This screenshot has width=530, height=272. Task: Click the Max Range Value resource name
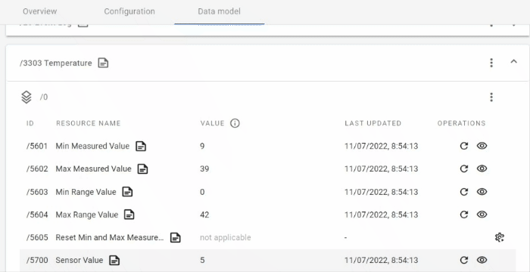pyautogui.click(x=87, y=215)
